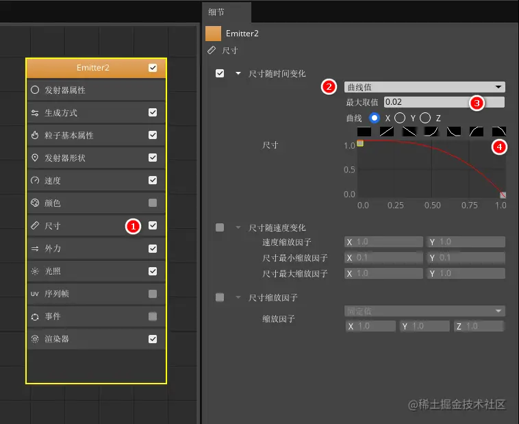Click the 发射器形状 location pin icon
This screenshot has height=424, width=519.
click(35, 158)
